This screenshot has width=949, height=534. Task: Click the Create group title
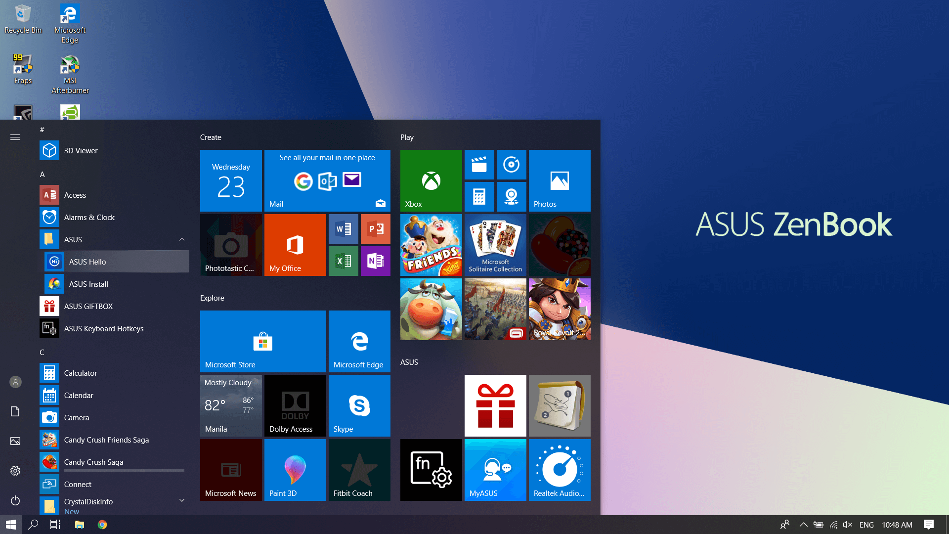[211, 137]
